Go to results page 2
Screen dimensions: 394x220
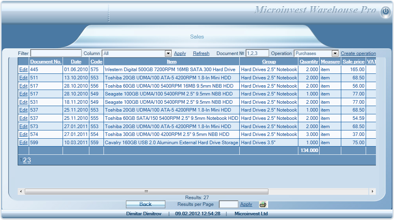pyautogui.click(x=25, y=160)
